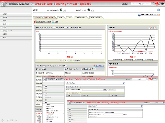Click the 参照 browse button in OS Update window
165x123 pixels.
tap(125, 114)
